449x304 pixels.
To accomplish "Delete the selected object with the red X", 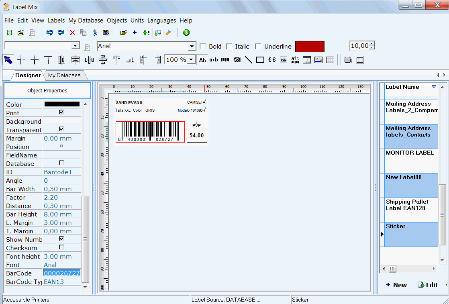I will pyautogui.click(x=72, y=33).
